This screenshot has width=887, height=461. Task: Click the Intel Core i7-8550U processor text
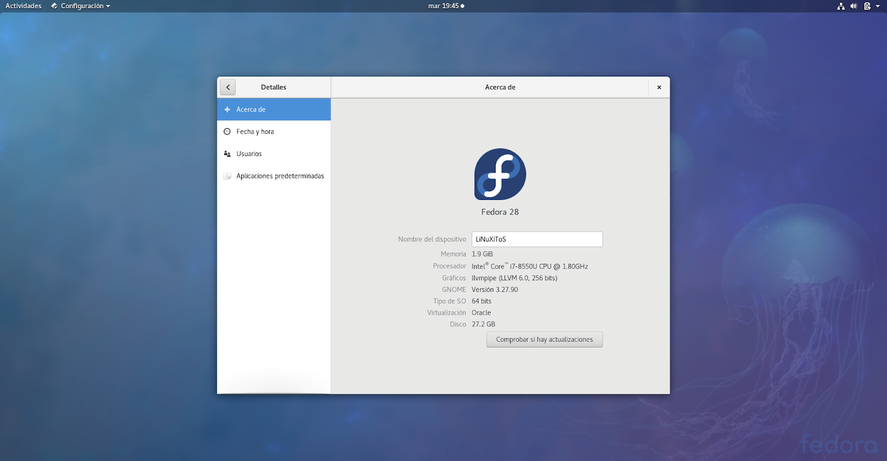(x=530, y=267)
